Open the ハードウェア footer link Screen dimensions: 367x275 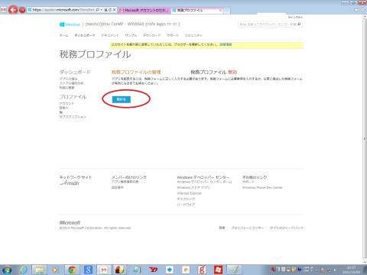(186, 205)
